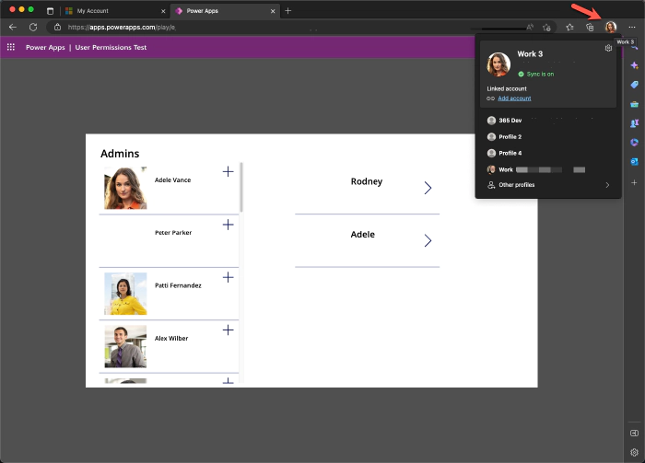Switch to Profile 2 in the profile list
This screenshot has width=645, height=463.
[x=510, y=136]
